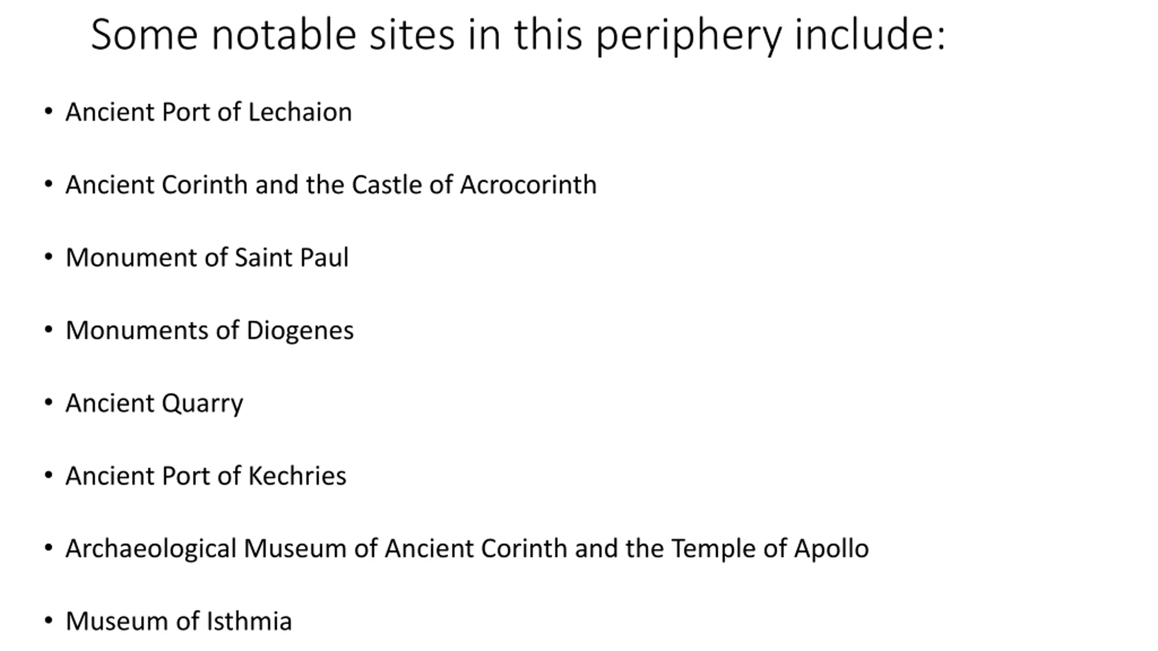Click the Ancient Port of Kechries line
The image size is (1158, 651).
point(206,476)
